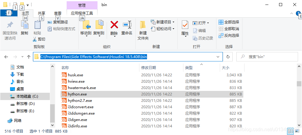This screenshot has height=135, width=302.
Task: Click Select none (全部取消)
Action: (x=229, y=29)
